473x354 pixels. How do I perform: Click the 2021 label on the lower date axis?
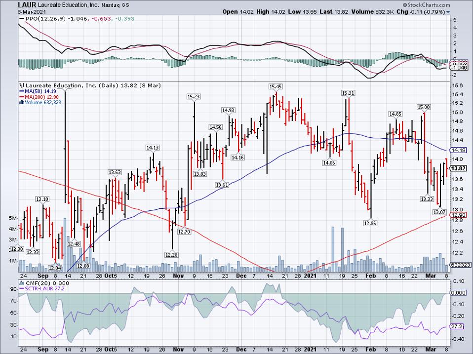311,349
